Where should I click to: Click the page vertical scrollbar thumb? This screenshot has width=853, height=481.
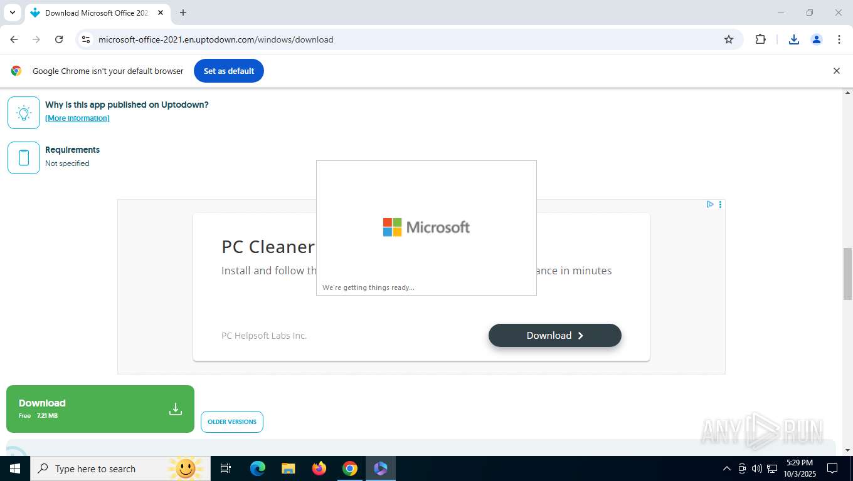pyautogui.click(x=847, y=274)
